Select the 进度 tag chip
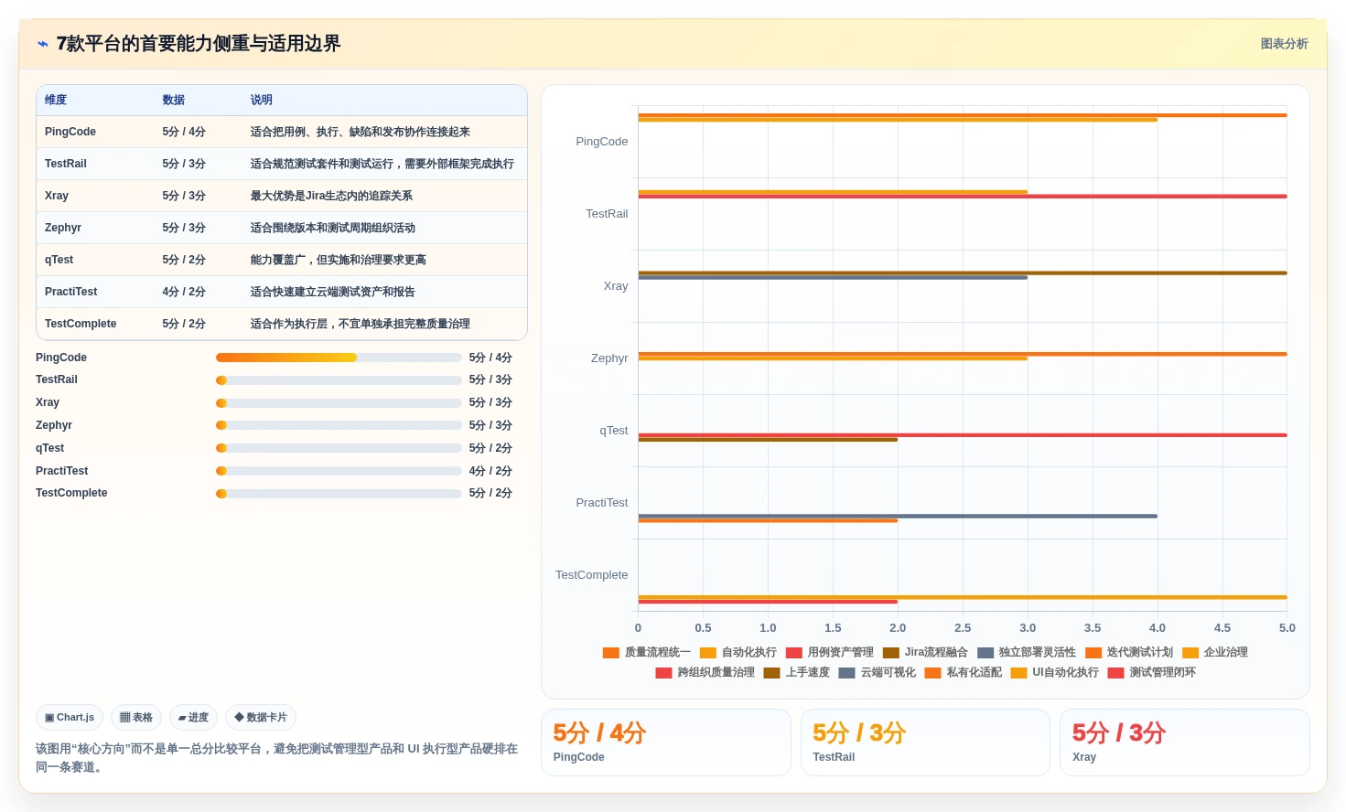 point(193,718)
